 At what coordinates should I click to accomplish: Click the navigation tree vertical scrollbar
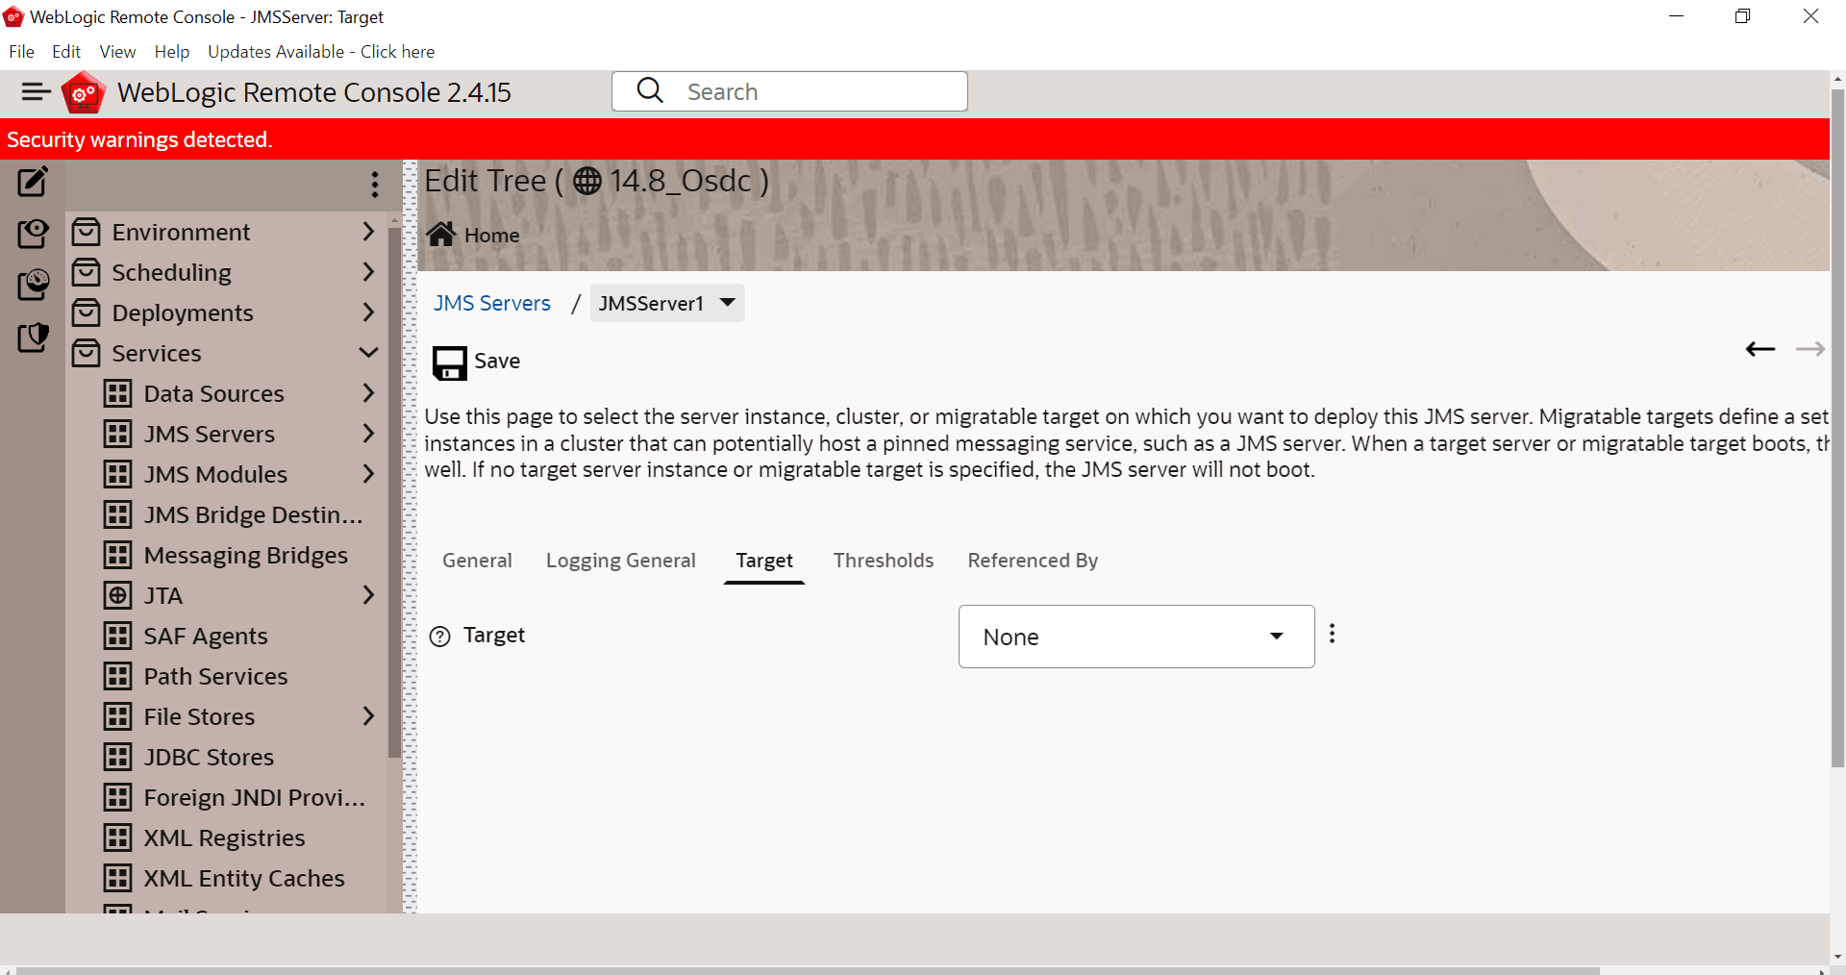pos(394,491)
